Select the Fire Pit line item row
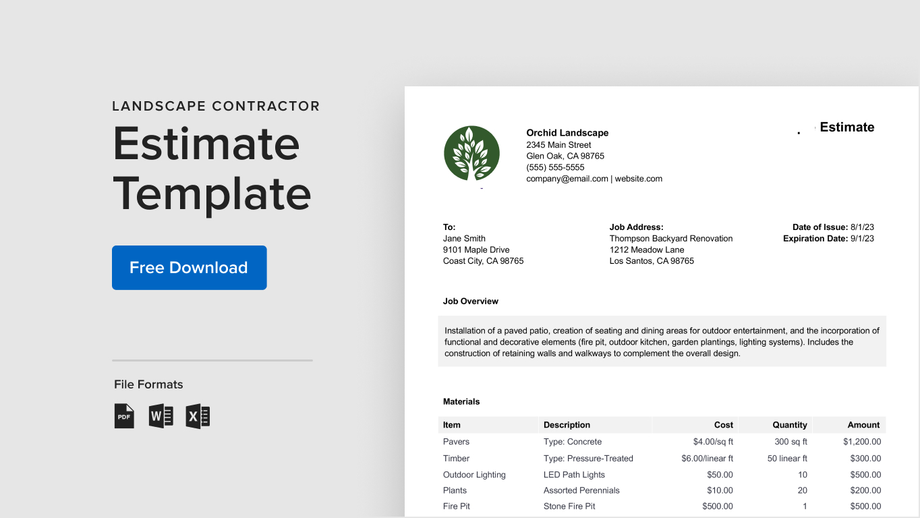Image resolution: width=920 pixels, height=518 pixels. pyautogui.click(x=456, y=506)
